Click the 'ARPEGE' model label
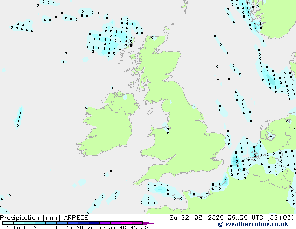The width and height of the screenshot is (296, 229). tap(76, 218)
